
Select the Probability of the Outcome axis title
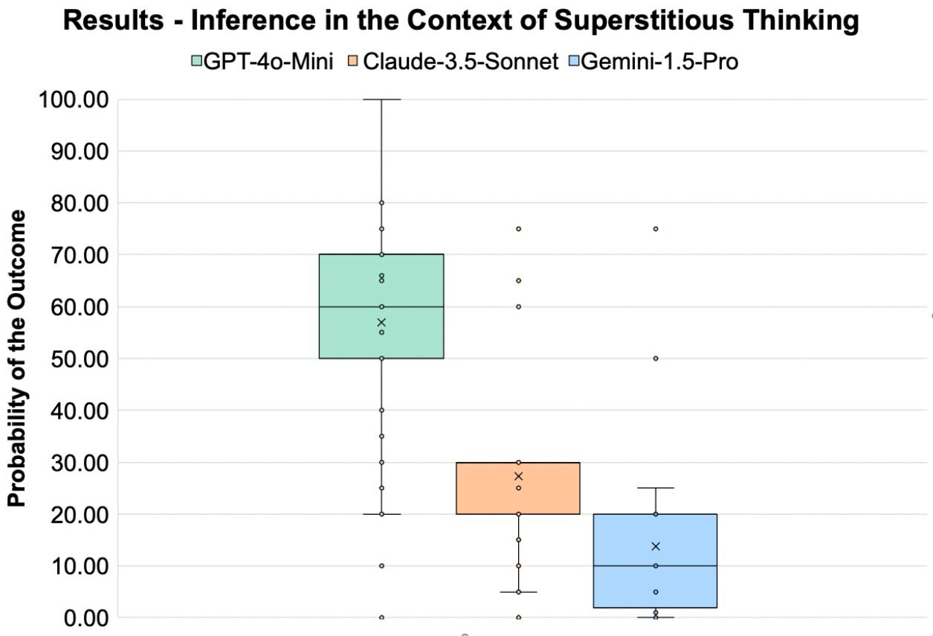(19, 358)
